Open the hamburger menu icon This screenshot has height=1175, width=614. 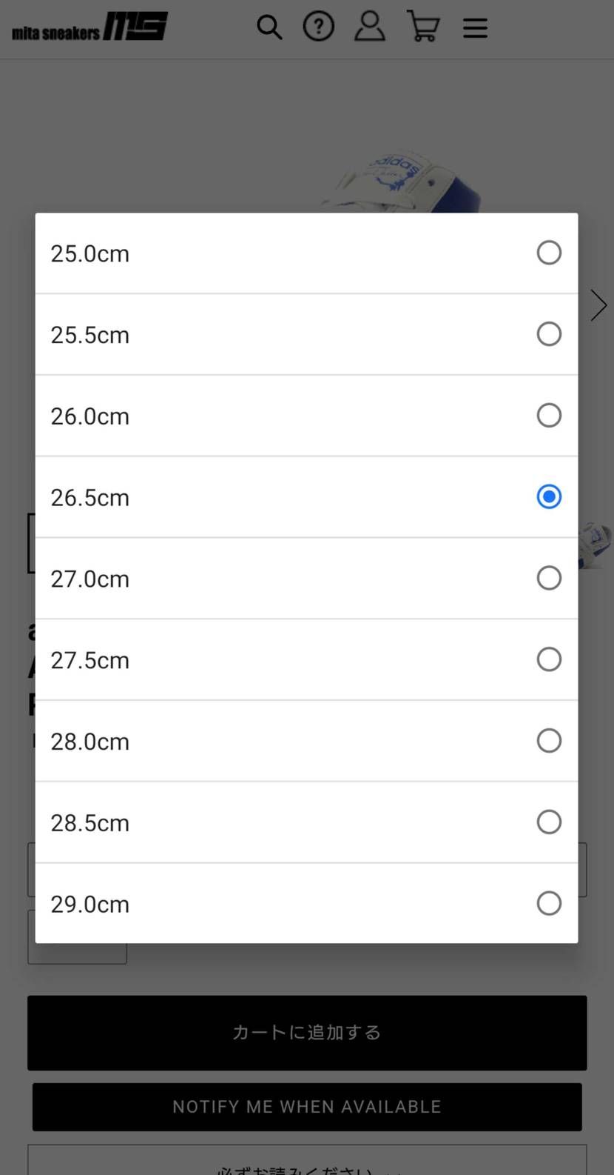(x=475, y=28)
